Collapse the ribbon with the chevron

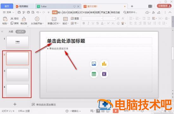tap(170, 12)
